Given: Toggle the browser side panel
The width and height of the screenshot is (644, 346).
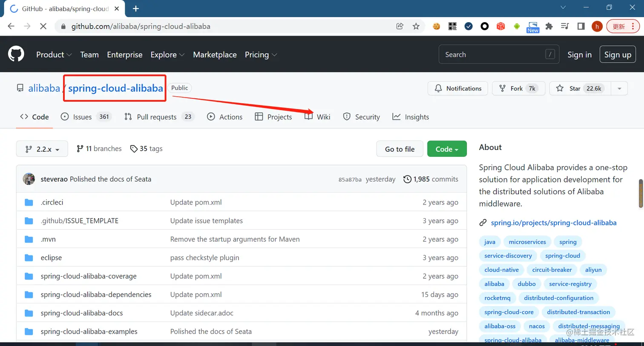Looking at the screenshot, I should click(581, 26).
